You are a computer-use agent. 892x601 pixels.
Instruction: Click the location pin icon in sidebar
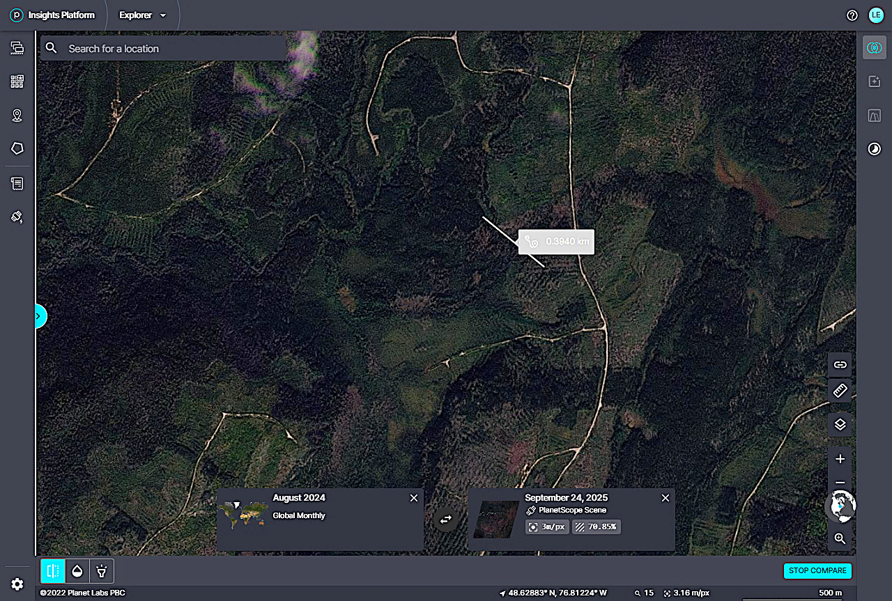pyautogui.click(x=17, y=116)
